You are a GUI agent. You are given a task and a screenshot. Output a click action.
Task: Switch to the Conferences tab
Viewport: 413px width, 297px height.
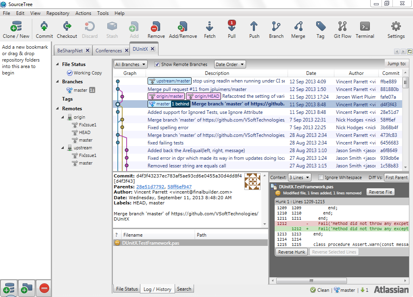(108, 51)
